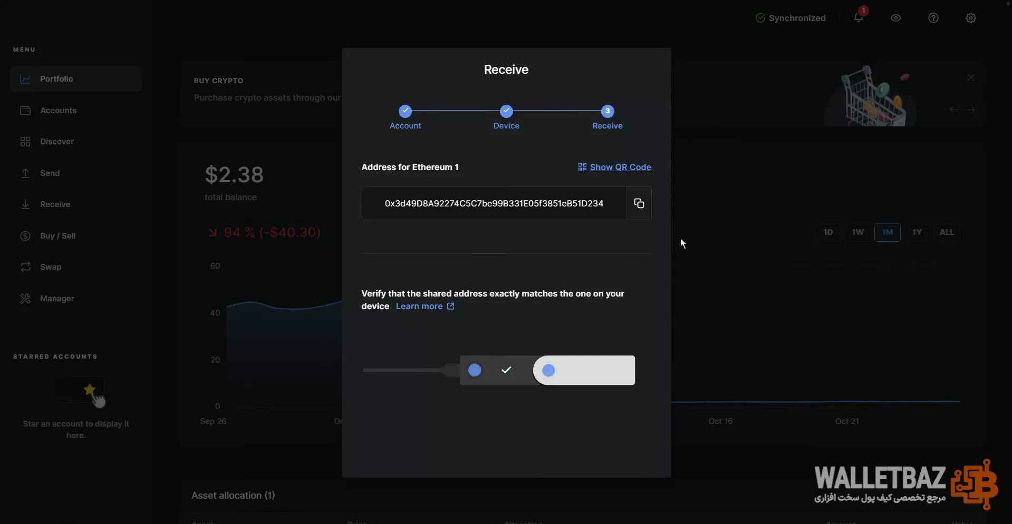Click the Asset allocation (1) heading
Viewport: 1012px width, 524px height.
pyautogui.click(x=233, y=496)
